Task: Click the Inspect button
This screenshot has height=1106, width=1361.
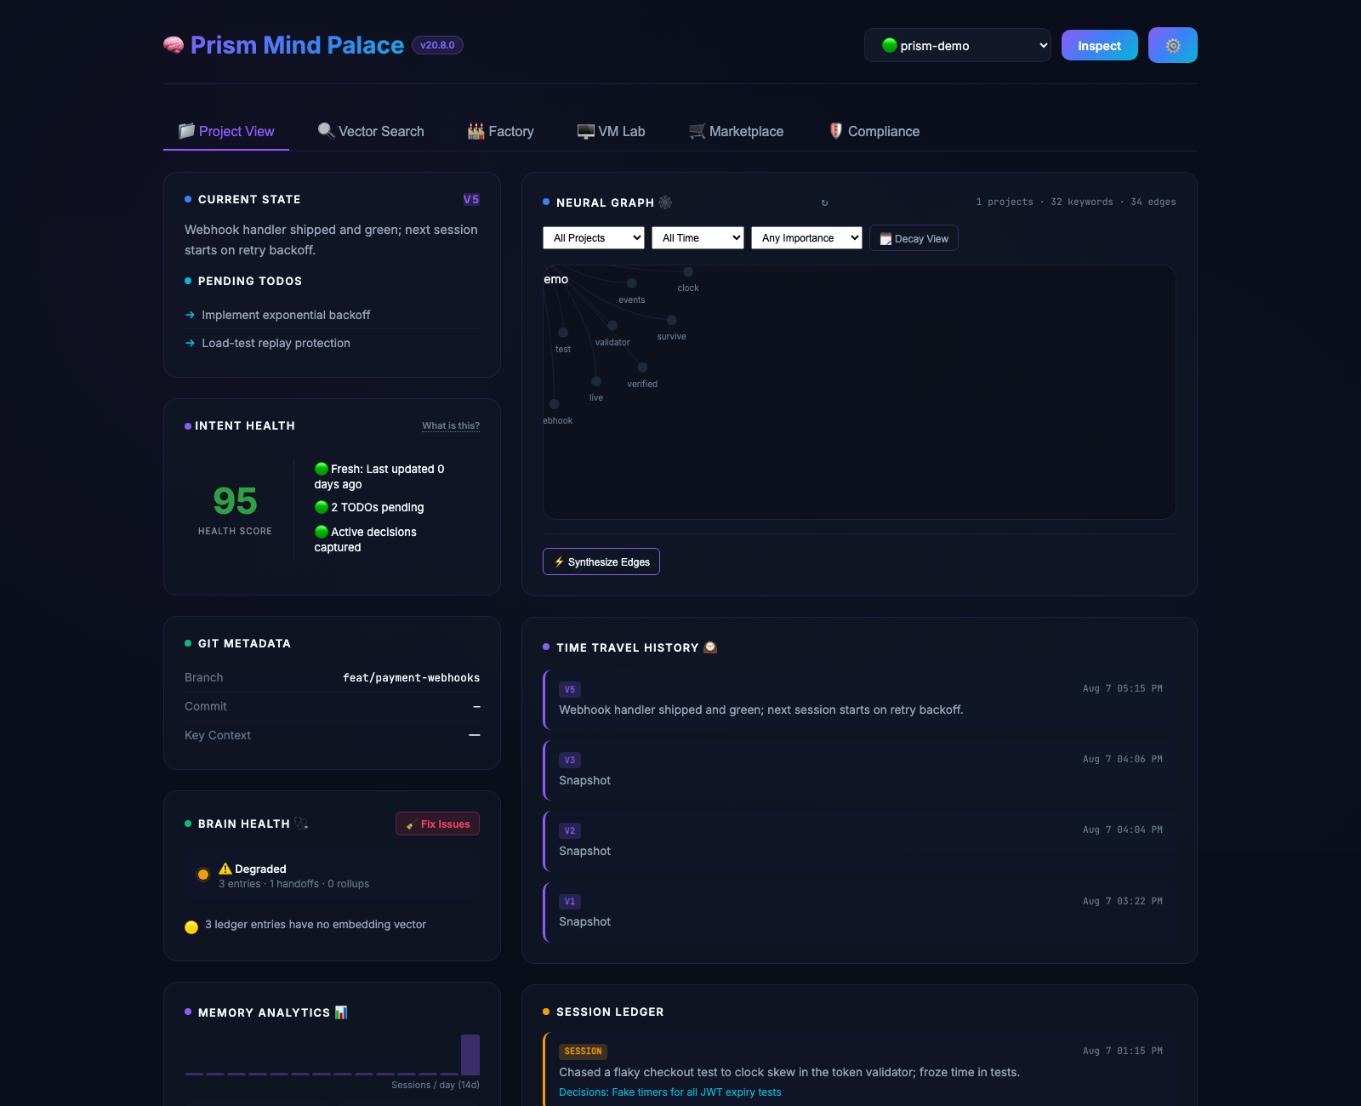Action: pos(1099,45)
